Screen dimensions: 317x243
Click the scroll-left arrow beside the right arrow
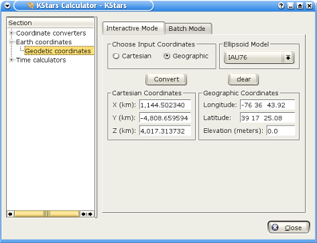pos(83,214)
